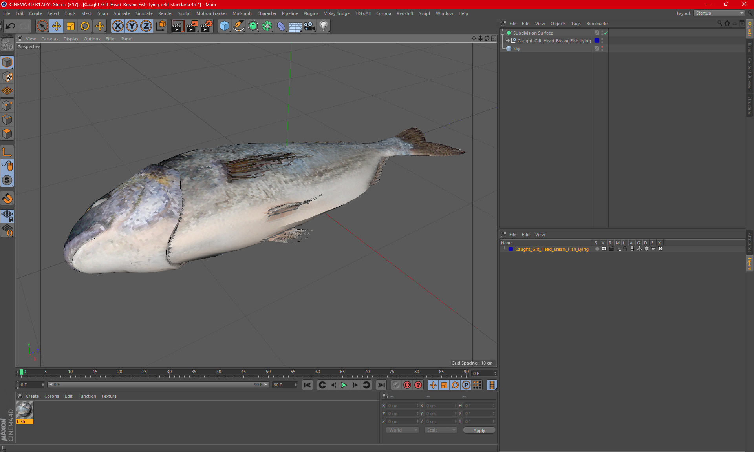Play the animation forward
Viewport: 754px width, 452px height.
(344, 385)
